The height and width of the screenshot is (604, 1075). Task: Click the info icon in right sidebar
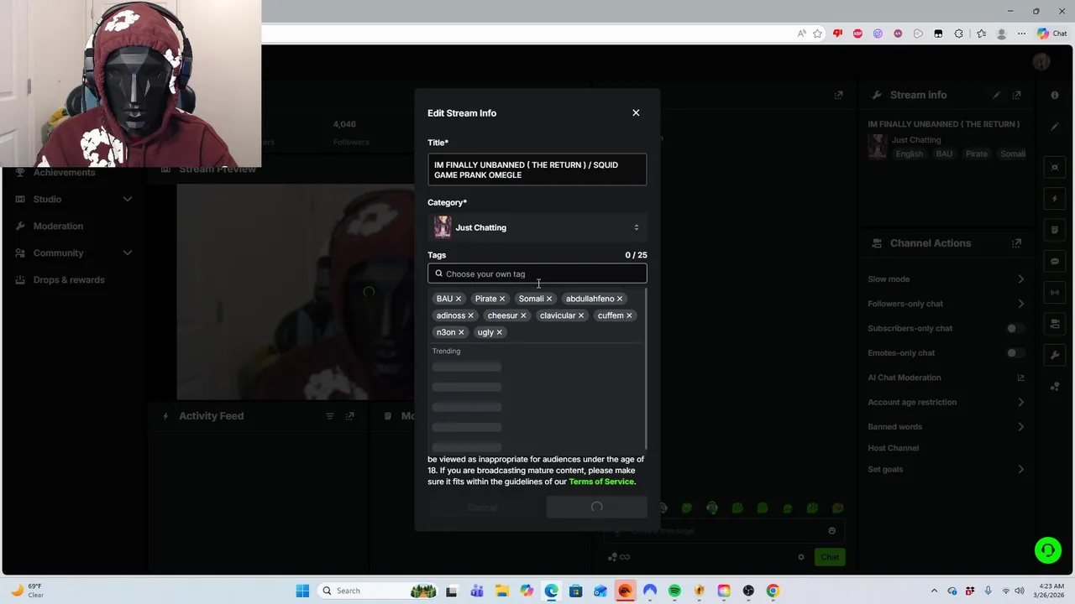coord(1055,95)
